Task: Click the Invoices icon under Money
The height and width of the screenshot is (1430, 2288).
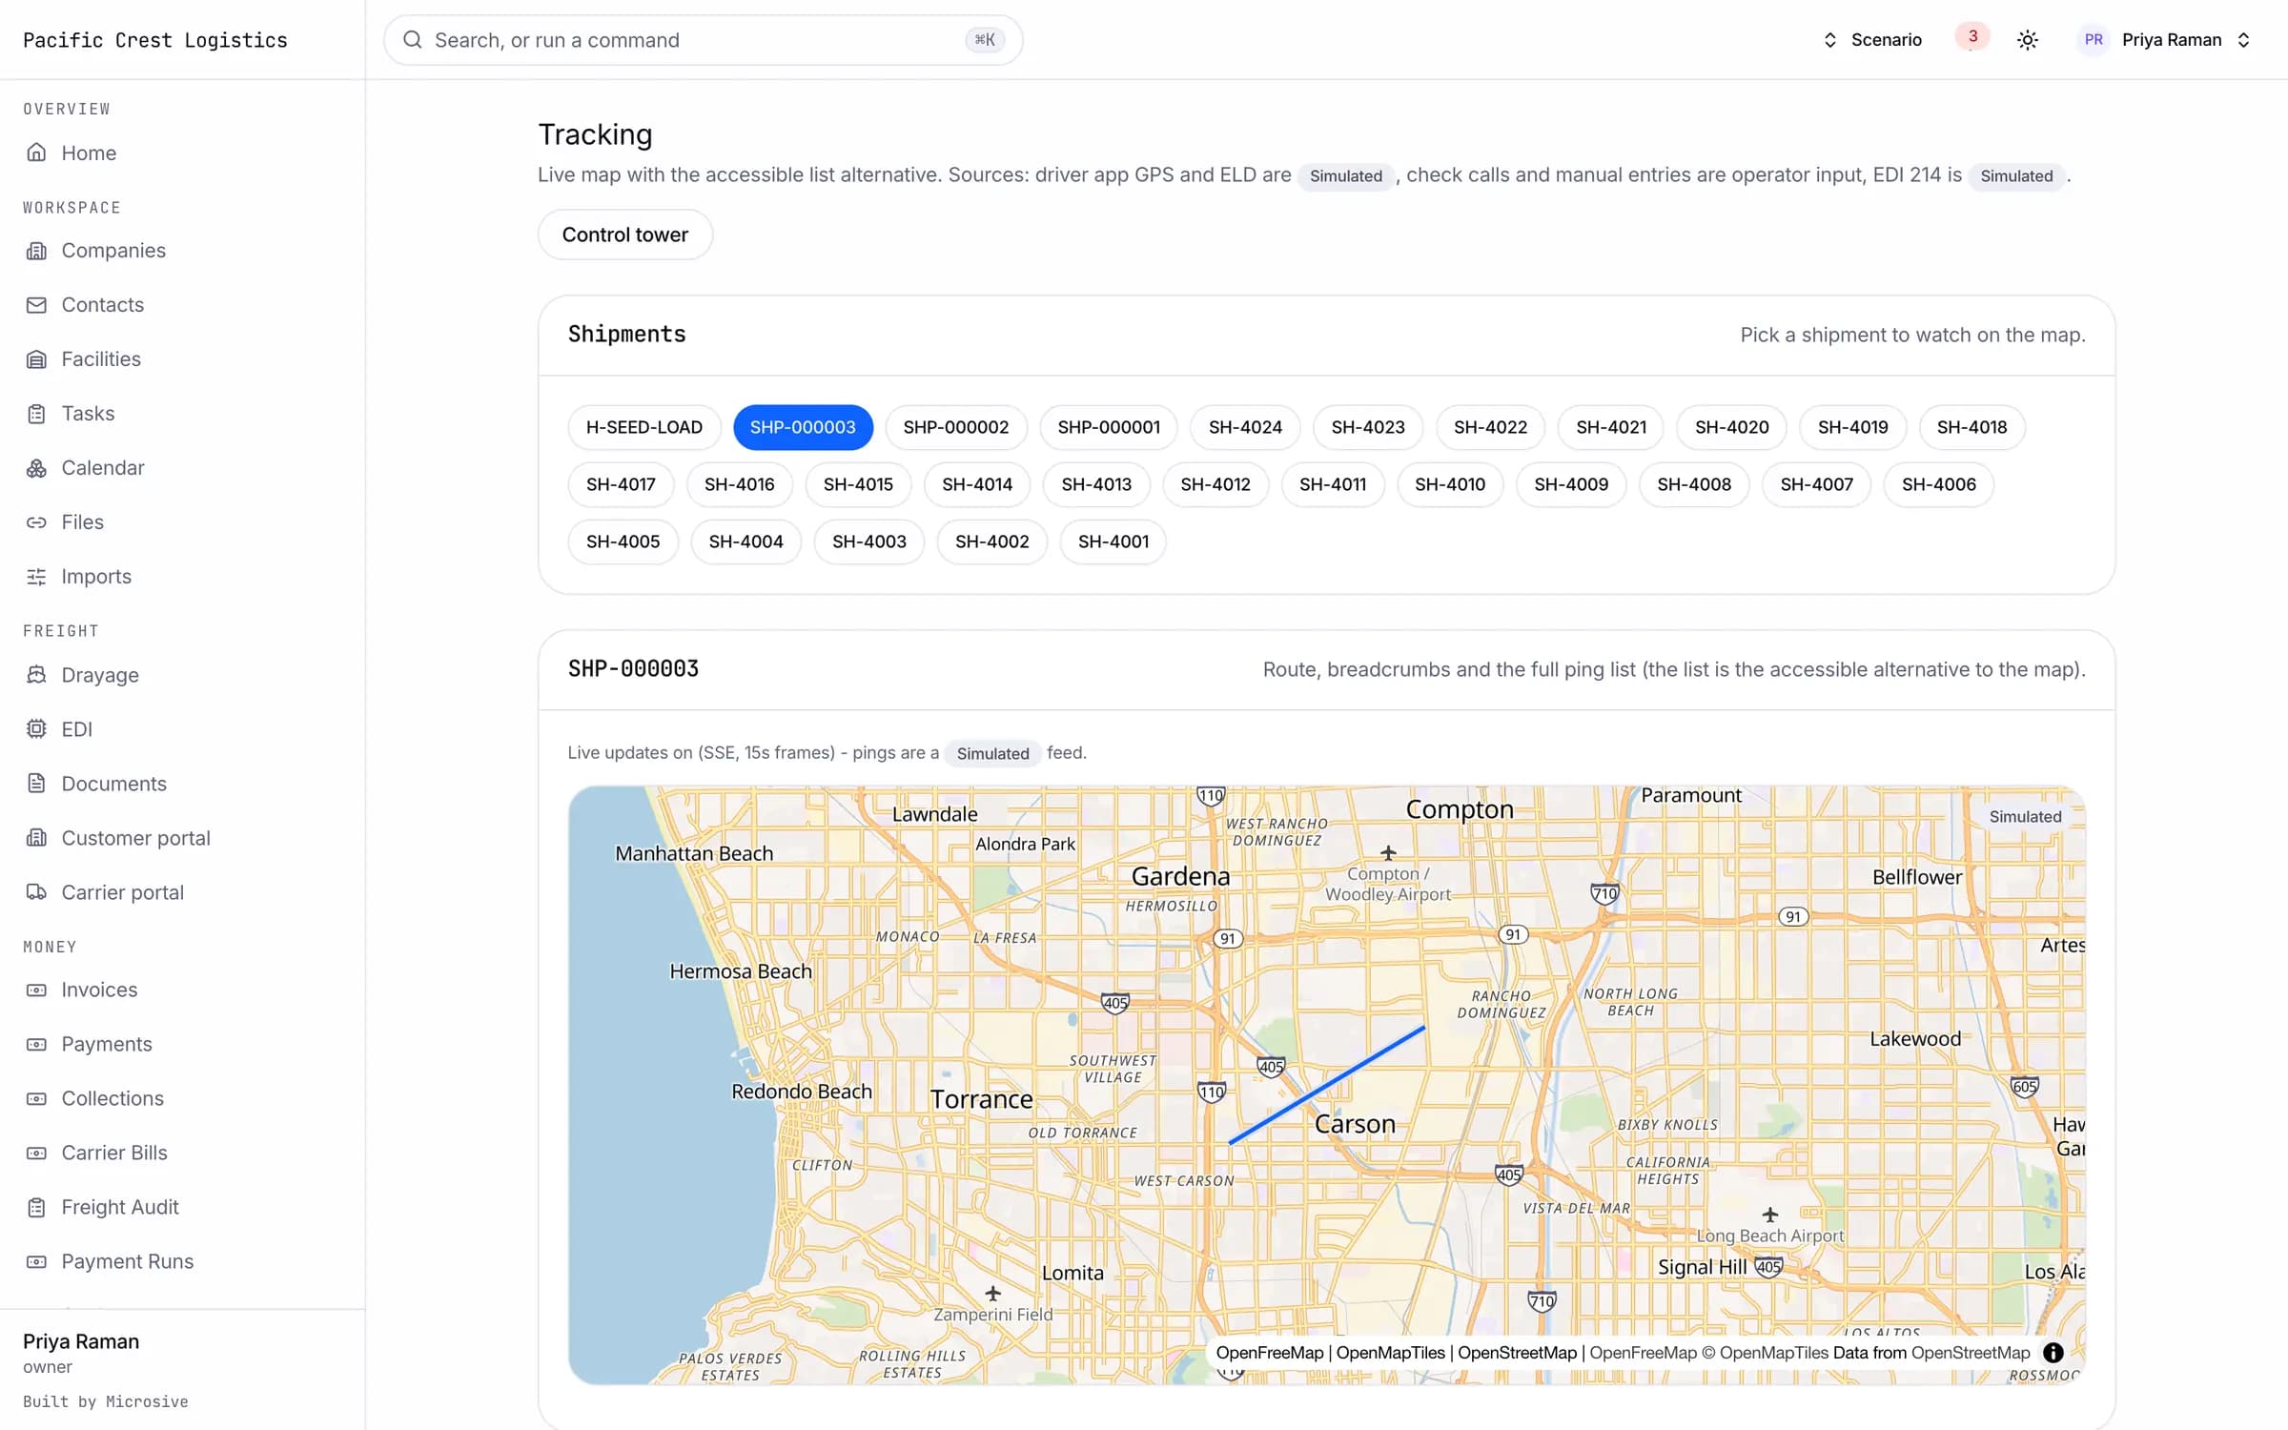Action: [36, 990]
